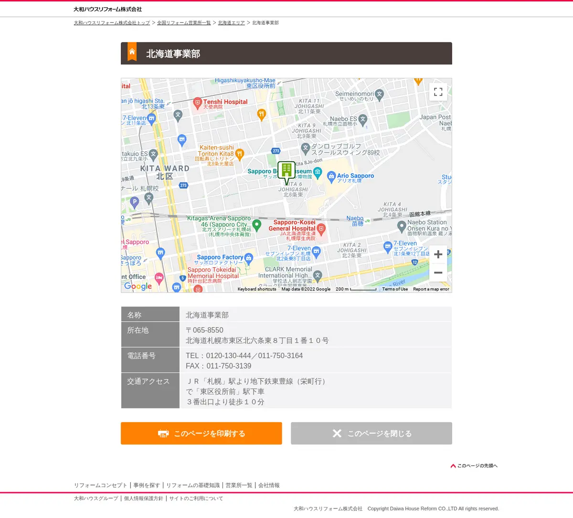Open Toriton Kita8 restaurant pin

tap(240, 154)
